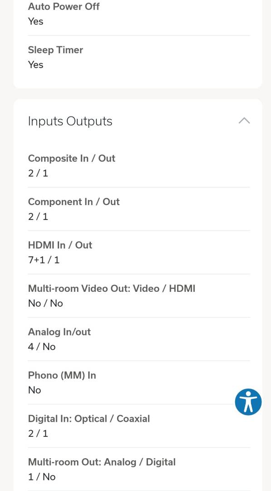Select the No value under Phono (MM) In
This screenshot has width=271, height=491.
coord(34,390)
